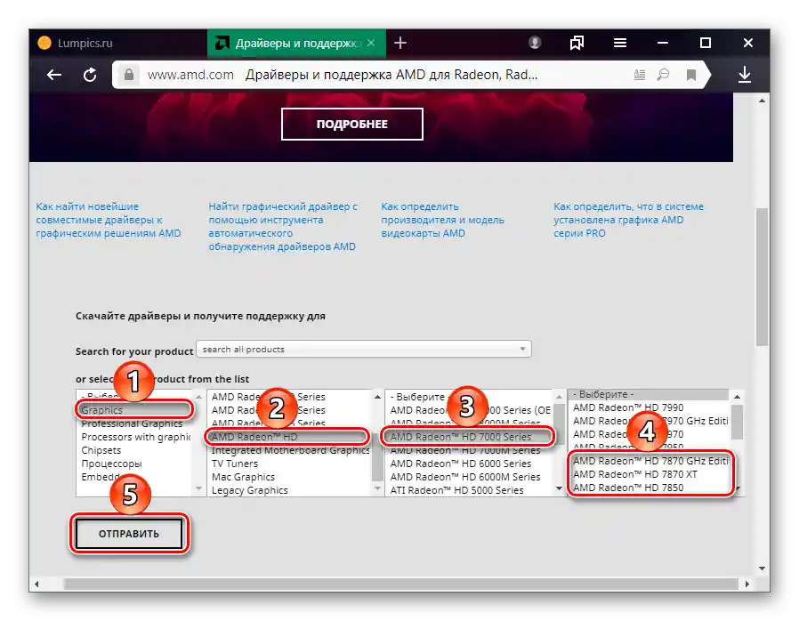Select AMD Radeon HD 6000M Series
The height and width of the screenshot is (621, 799).
[x=469, y=477]
